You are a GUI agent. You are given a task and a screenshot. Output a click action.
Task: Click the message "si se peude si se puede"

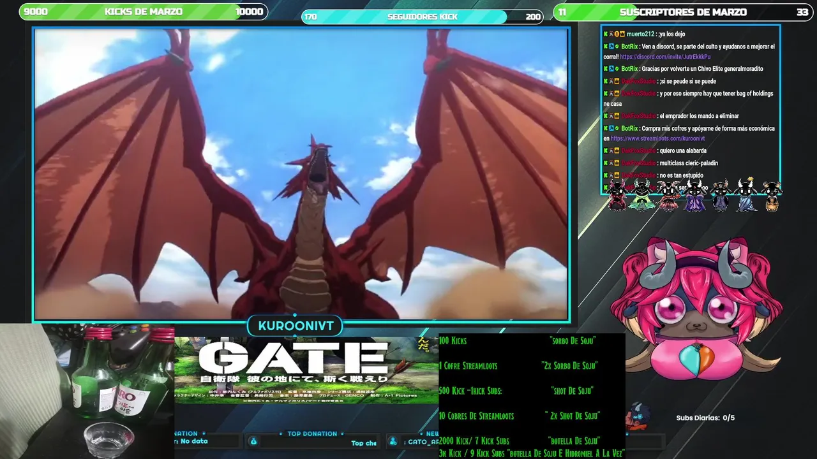click(x=687, y=82)
